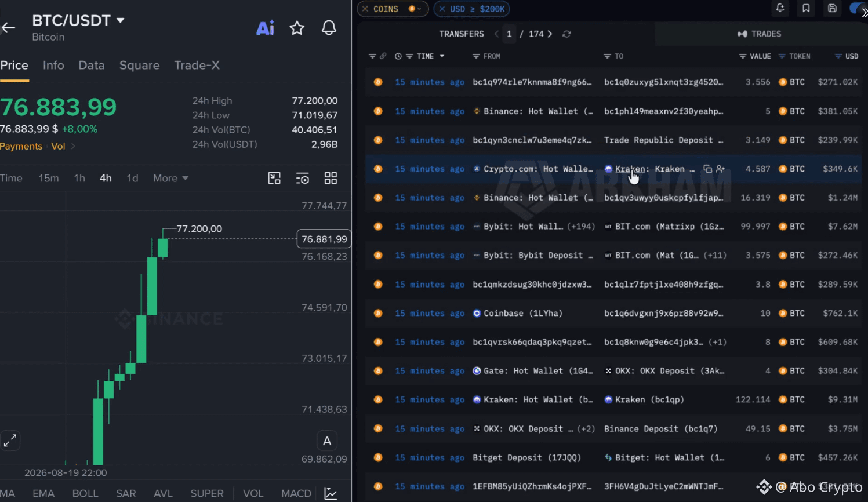
Task: Toggle the AVL indicator
Action: (x=163, y=493)
